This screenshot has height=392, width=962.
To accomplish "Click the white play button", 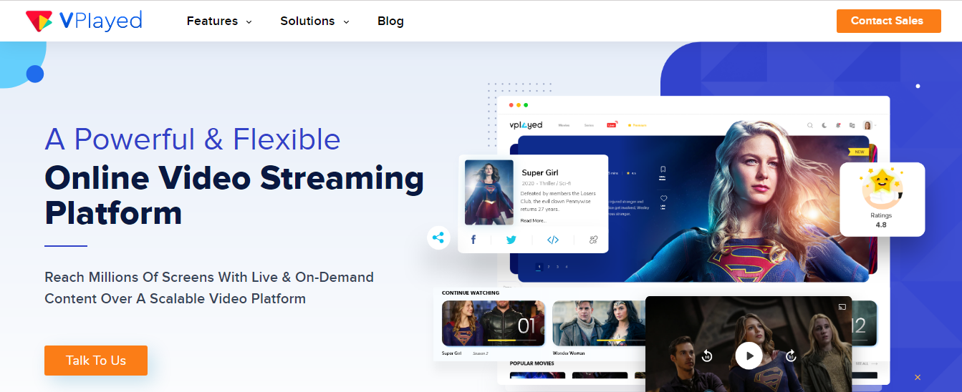I will 749,356.
